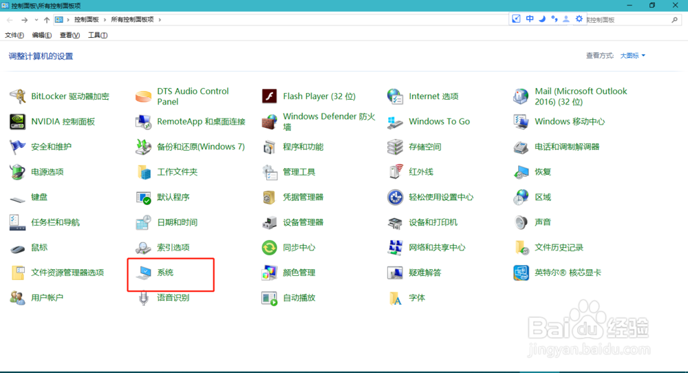Open 轻松使用设置中心 icon

(x=395, y=197)
